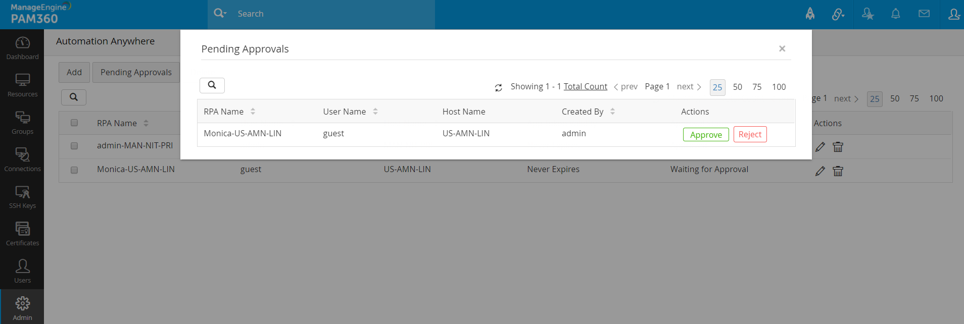Click the rocket icon in the top bar

point(810,14)
